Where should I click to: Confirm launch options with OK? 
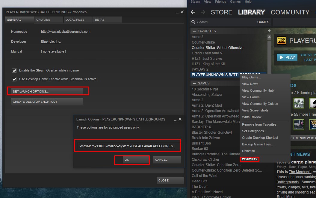point(136,160)
